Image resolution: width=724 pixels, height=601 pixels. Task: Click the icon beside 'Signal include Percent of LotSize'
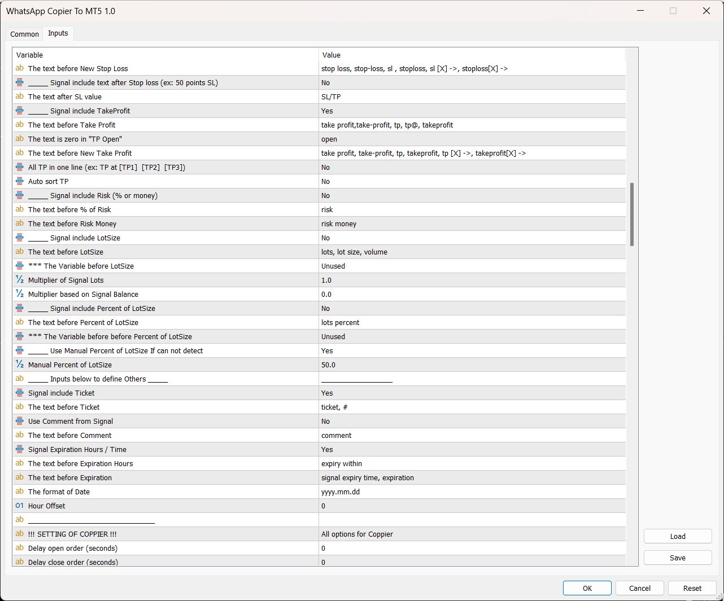pos(20,308)
